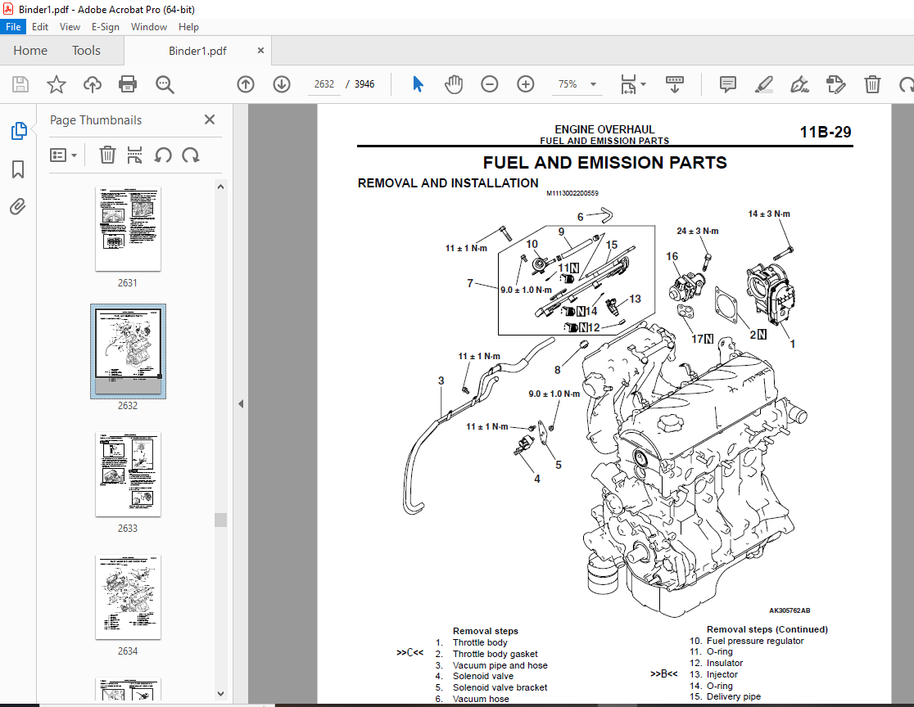Open the Edit PDF tool icon
914x707 pixels.
836,84
